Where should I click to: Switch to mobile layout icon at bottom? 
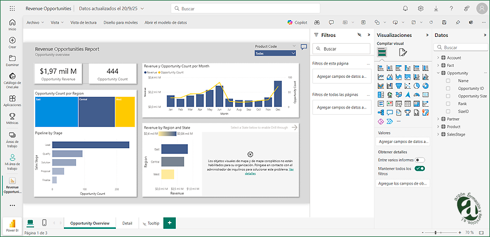(x=44, y=223)
